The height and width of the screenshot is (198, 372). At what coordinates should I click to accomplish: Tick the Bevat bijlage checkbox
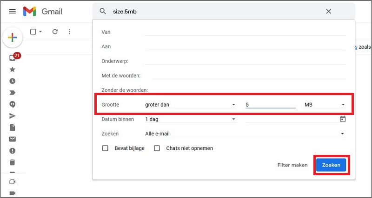tap(105, 148)
